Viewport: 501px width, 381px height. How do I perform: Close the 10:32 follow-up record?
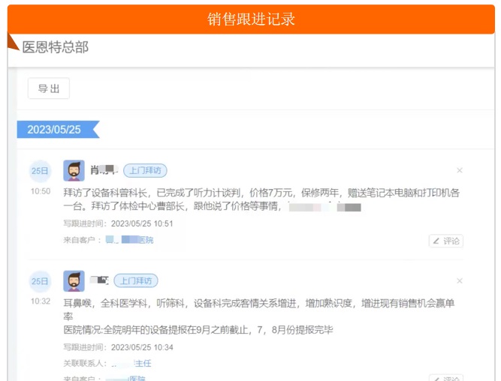pos(460,280)
